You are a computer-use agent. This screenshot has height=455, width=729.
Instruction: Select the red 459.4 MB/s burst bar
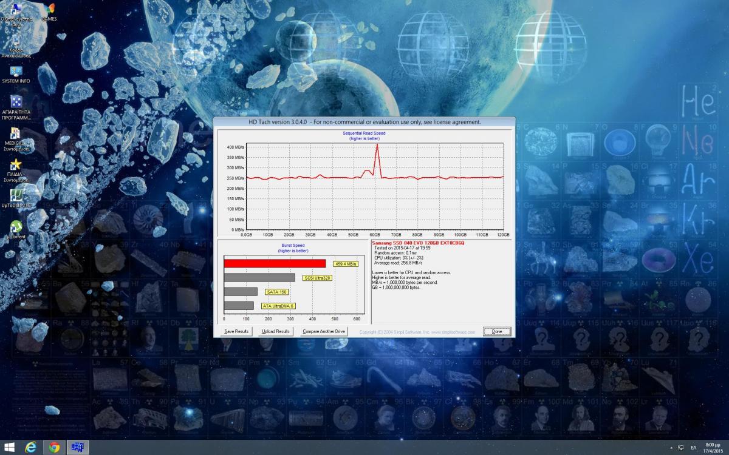tap(275, 263)
